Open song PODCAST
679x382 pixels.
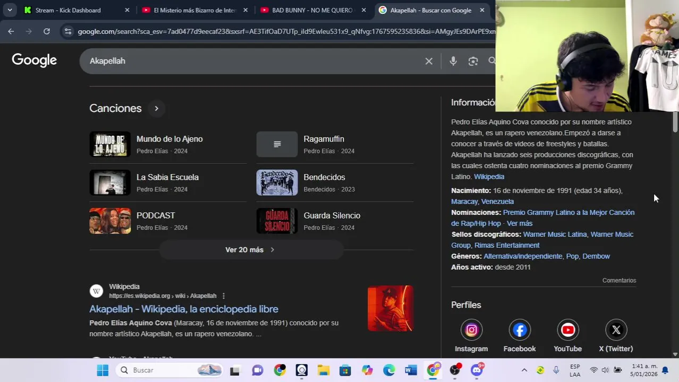pos(156,215)
